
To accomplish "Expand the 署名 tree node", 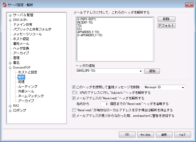I will (x=10, y=63).
